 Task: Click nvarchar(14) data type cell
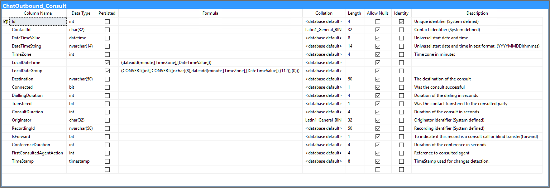pos(81,46)
